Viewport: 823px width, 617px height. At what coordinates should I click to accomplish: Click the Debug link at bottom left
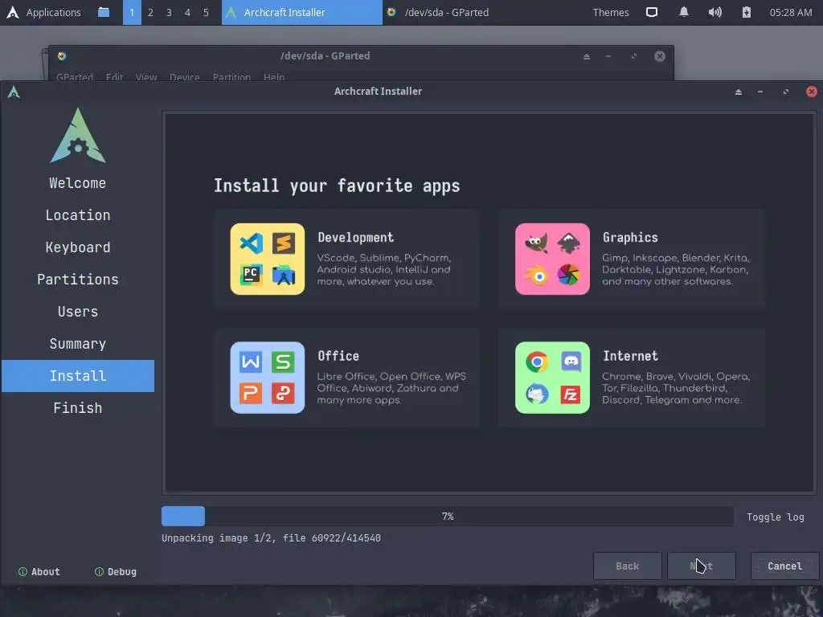[x=116, y=572]
